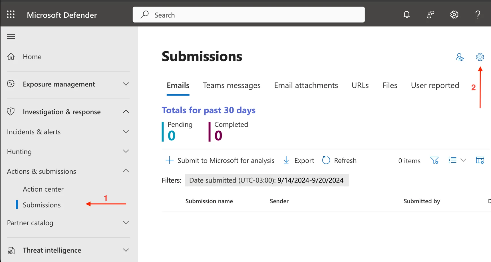Switch to the User reported tab
Screen dimensions: 491x262
(x=435, y=85)
